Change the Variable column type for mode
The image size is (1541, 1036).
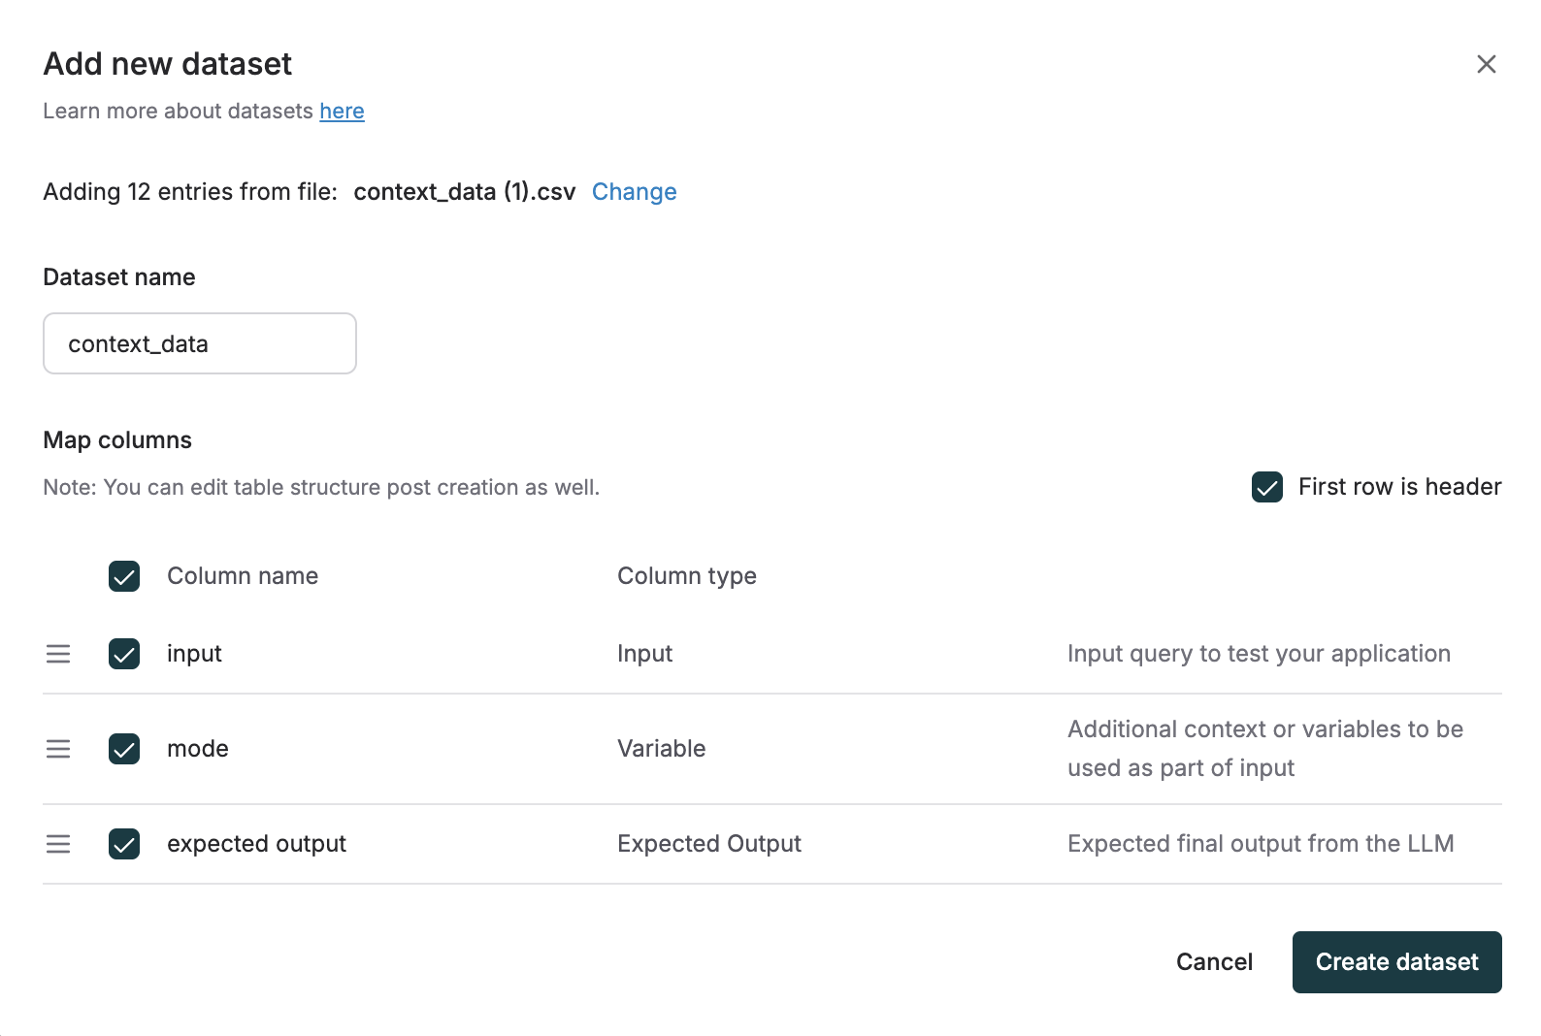point(661,749)
